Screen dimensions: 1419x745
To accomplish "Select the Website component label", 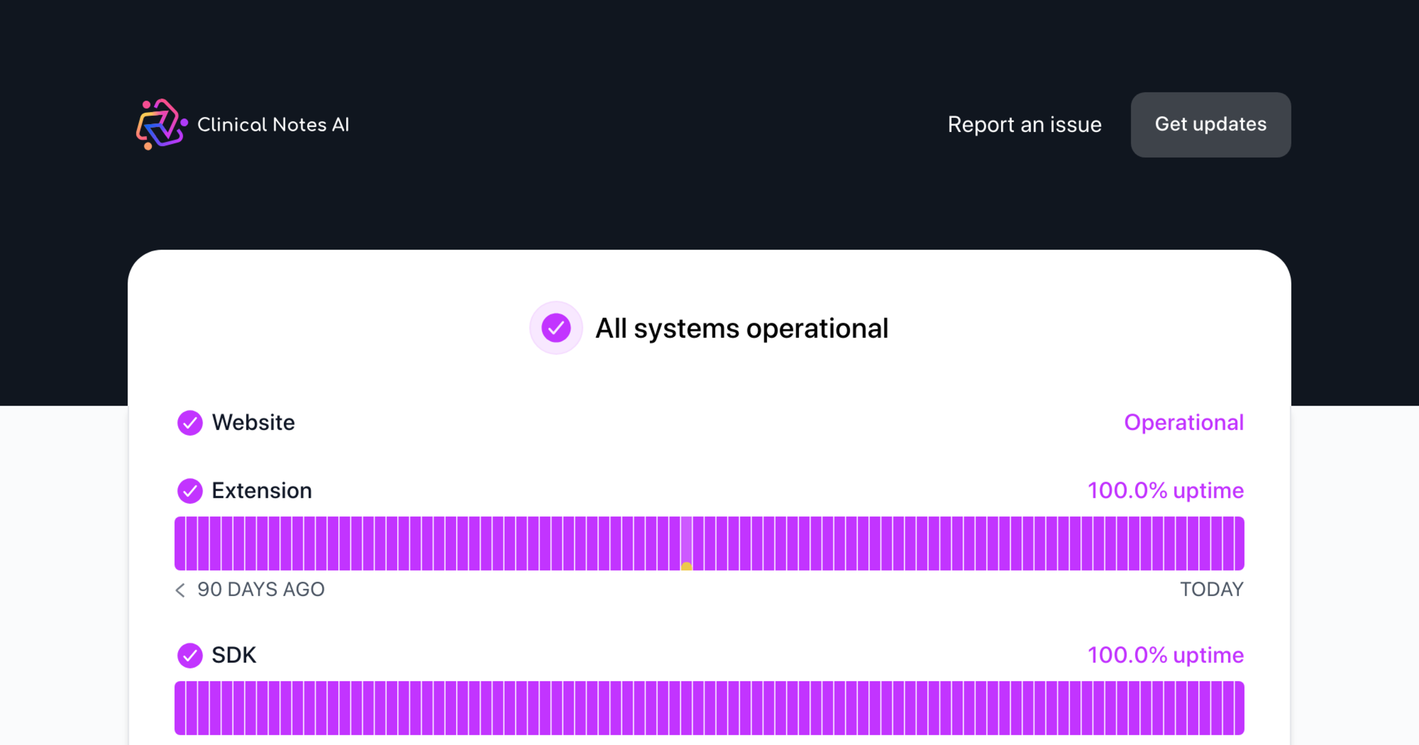I will click(253, 423).
